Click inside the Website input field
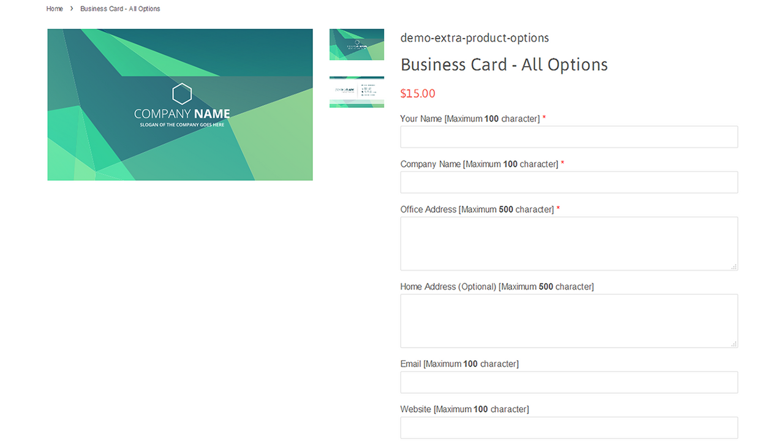Screen dimensions: 784x441 (568, 427)
